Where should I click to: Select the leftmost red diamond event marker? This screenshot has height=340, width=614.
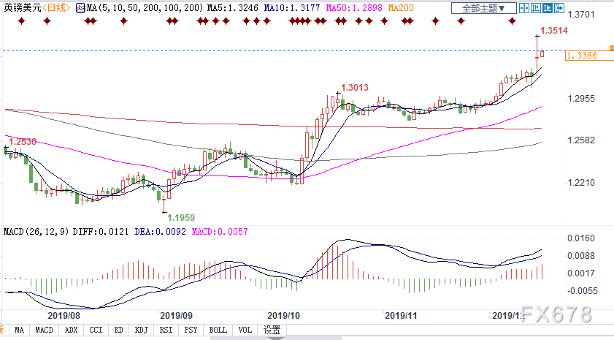tap(21, 20)
